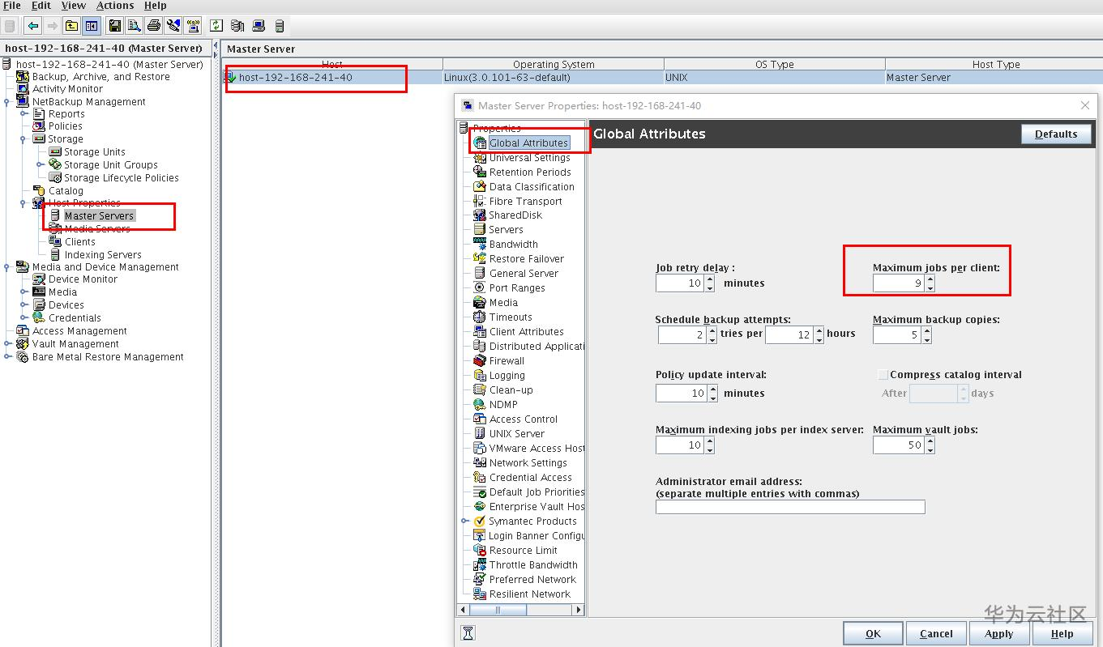Open the File menu

(x=12, y=6)
